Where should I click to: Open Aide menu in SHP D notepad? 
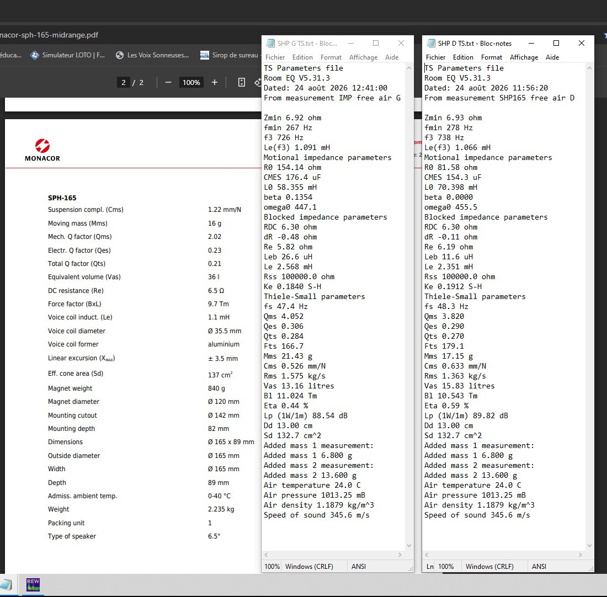coord(552,57)
